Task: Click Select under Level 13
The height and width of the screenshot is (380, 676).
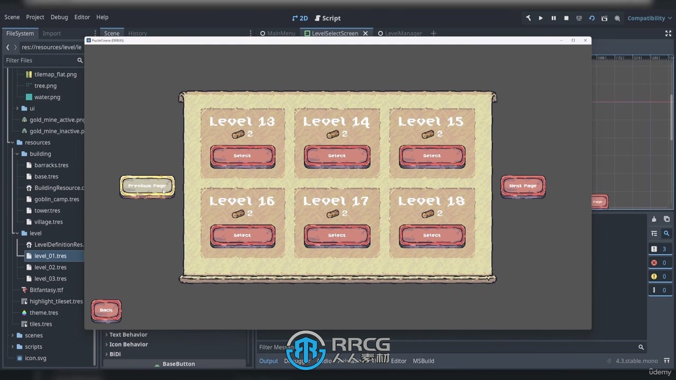Action: 242,156
